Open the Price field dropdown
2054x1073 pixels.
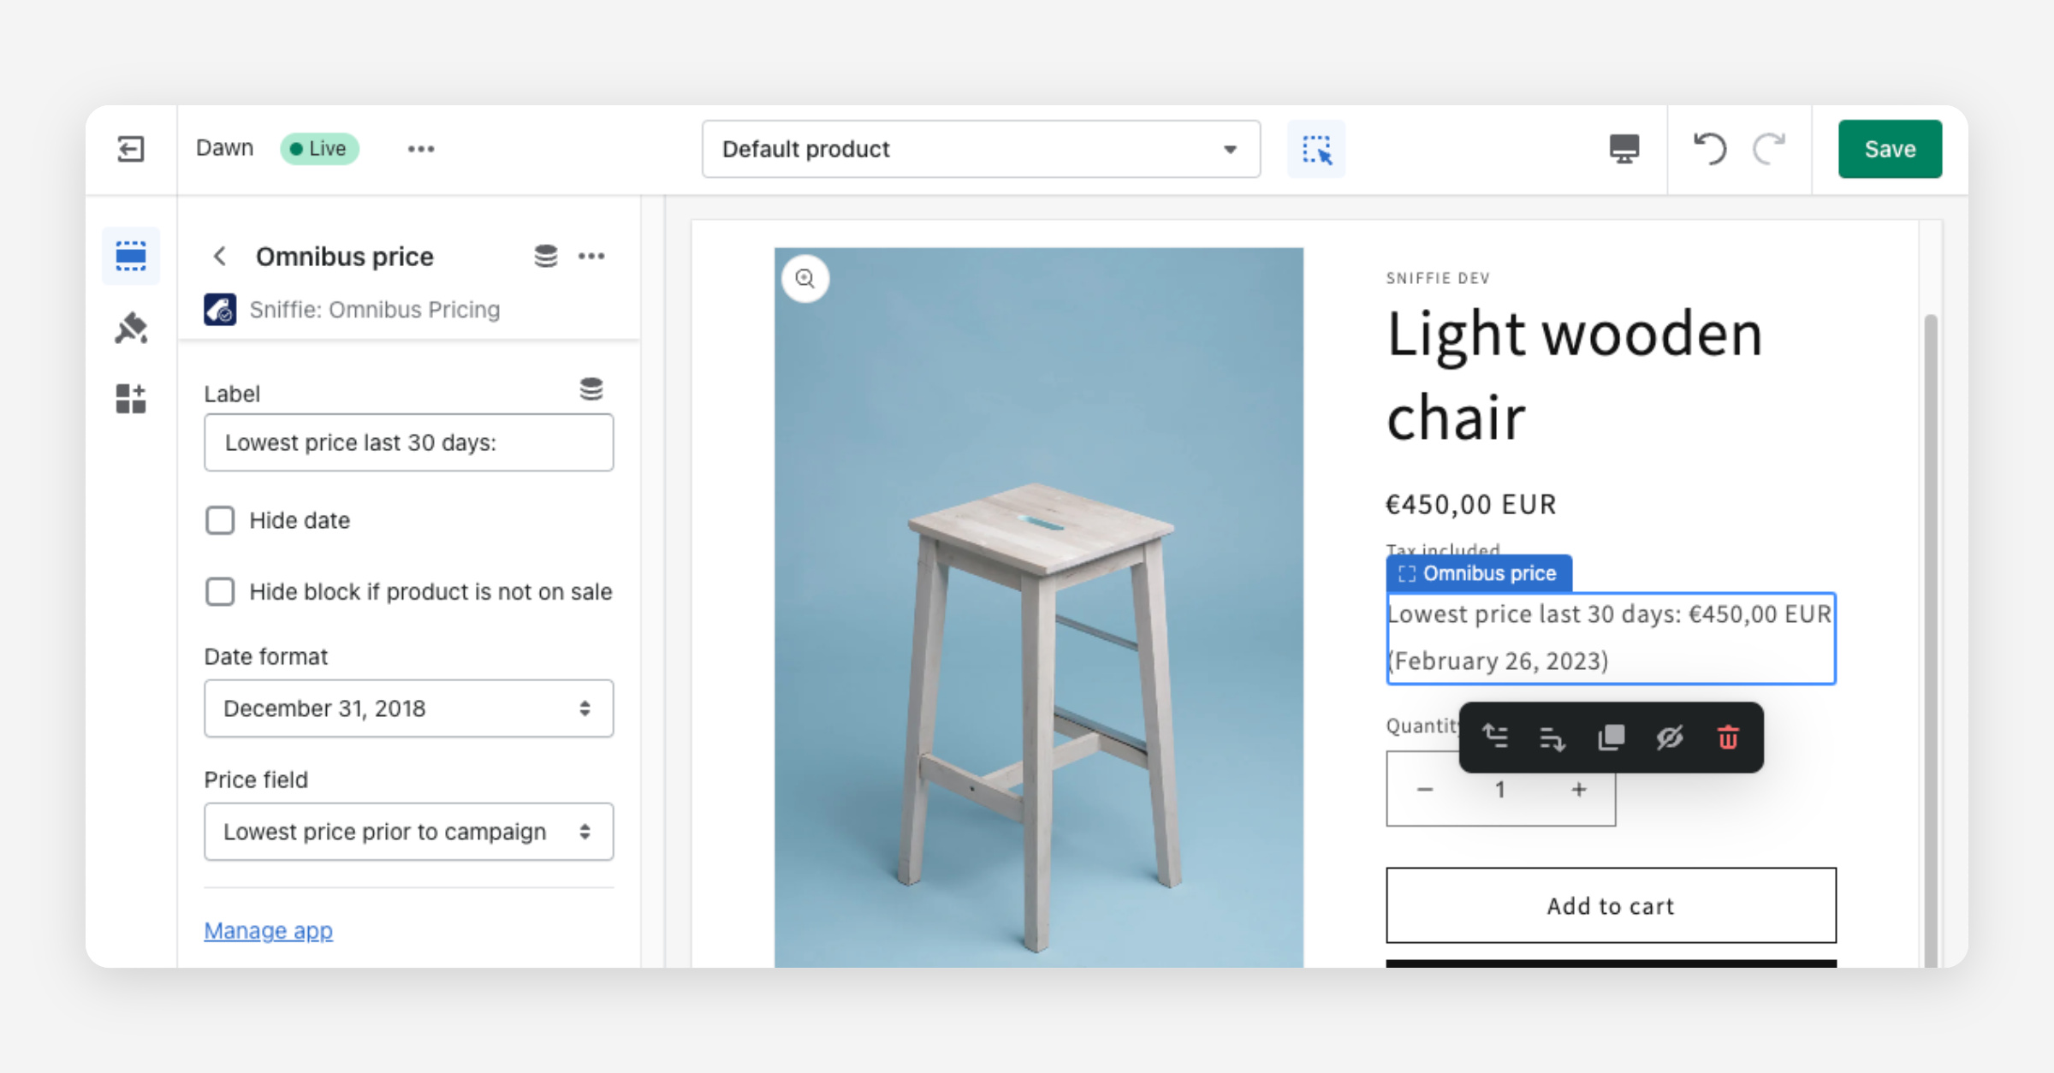408,832
